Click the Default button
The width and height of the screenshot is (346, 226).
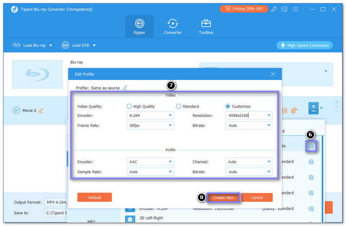coord(94,197)
